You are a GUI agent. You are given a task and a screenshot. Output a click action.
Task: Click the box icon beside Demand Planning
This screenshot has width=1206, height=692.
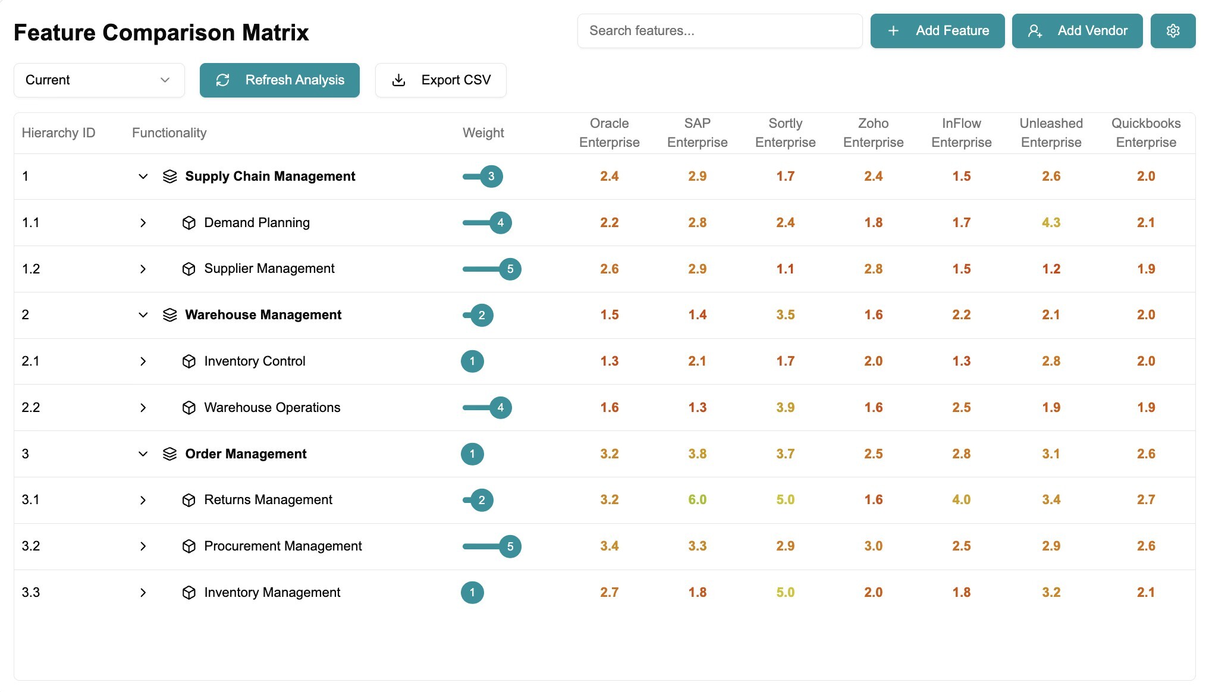click(189, 223)
